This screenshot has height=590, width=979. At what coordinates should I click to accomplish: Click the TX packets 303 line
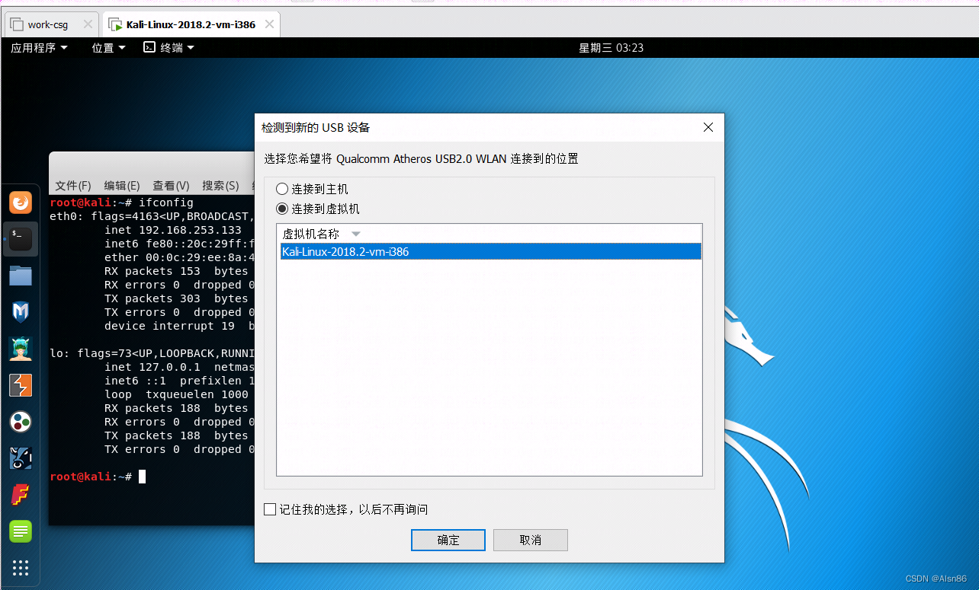click(x=176, y=298)
